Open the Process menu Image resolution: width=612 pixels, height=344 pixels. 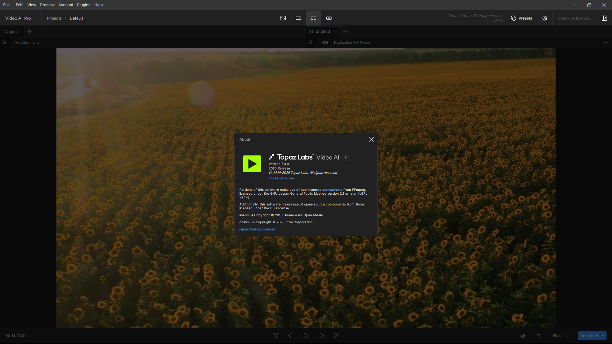pyautogui.click(x=47, y=5)
